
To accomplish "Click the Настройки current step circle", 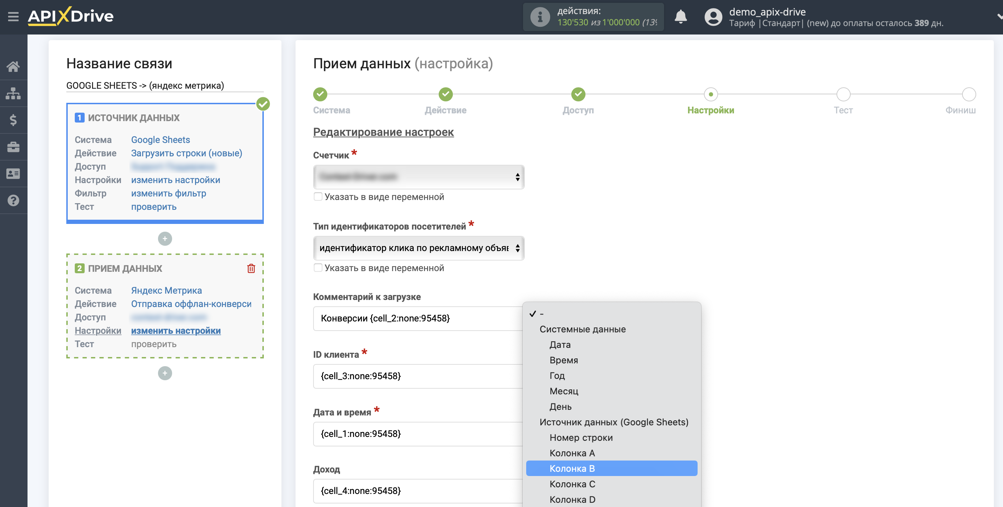I will click(711, 94).
